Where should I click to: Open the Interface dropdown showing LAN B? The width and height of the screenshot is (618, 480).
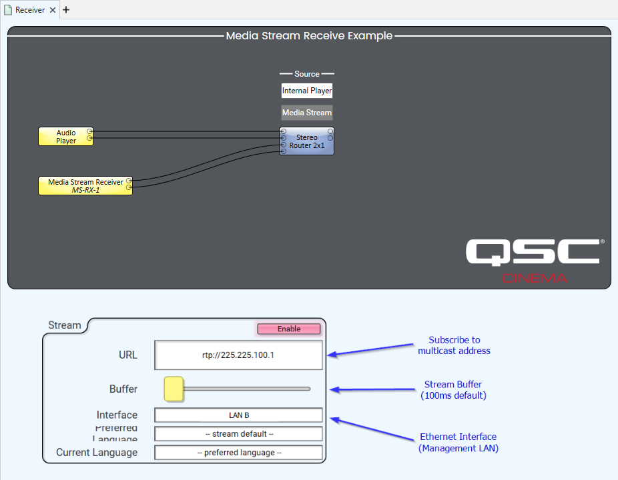point(238,415)
